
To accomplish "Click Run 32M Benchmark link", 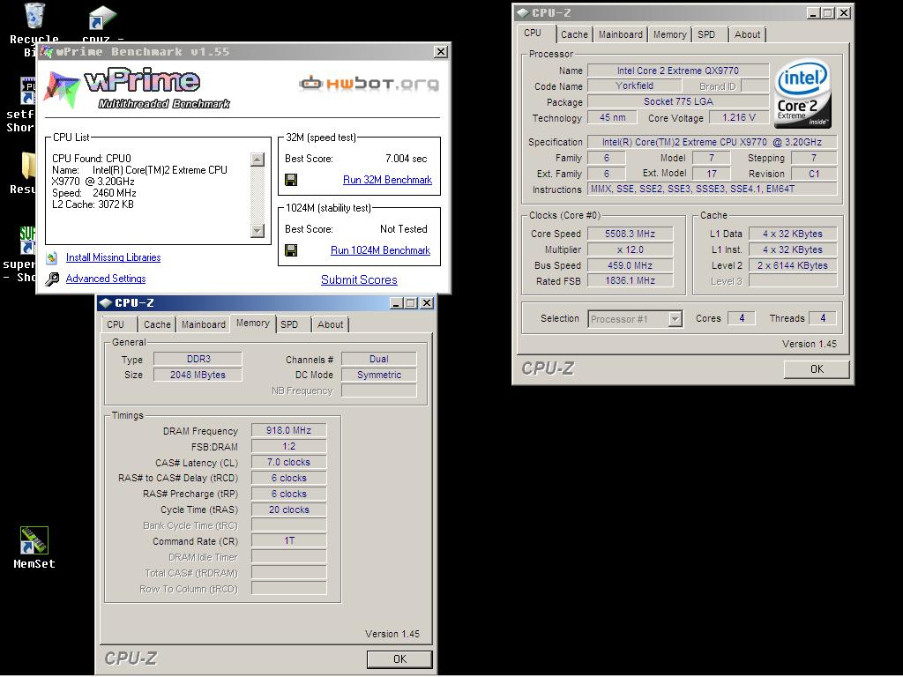I will [388, 180].
